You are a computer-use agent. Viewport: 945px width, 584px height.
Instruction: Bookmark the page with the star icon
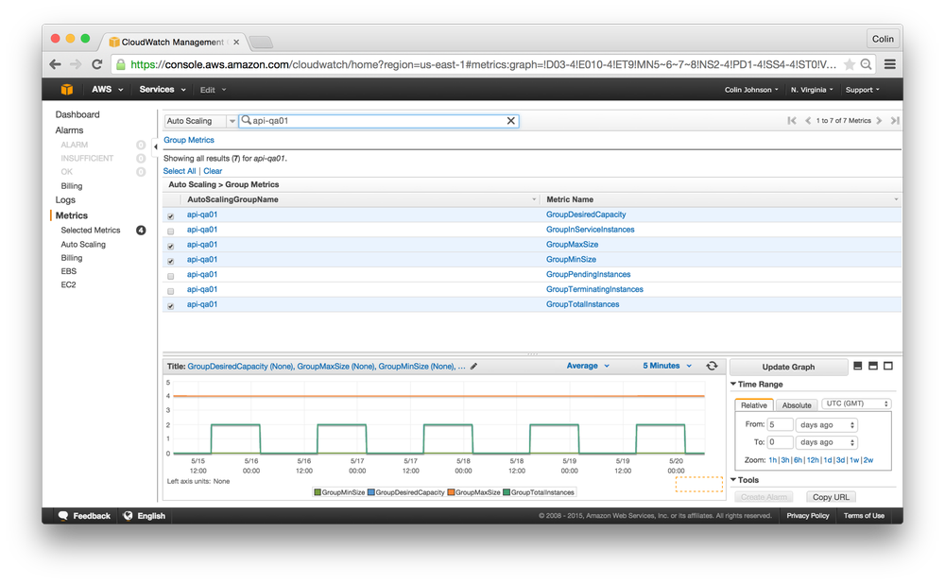click(850, 64)
